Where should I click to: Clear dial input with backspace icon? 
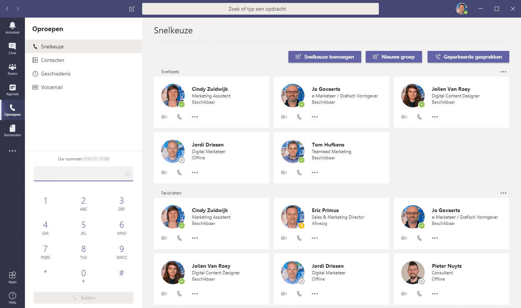pos(128,174)
